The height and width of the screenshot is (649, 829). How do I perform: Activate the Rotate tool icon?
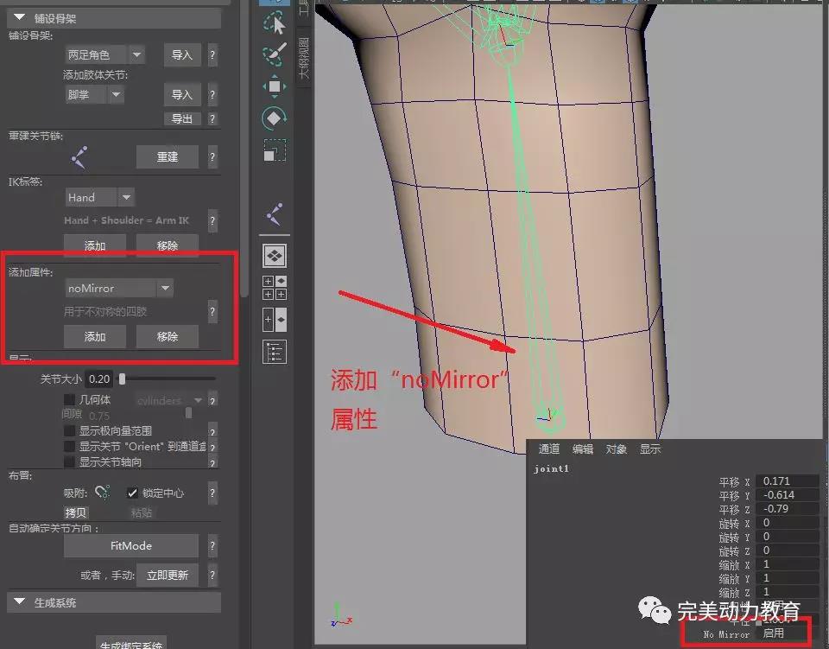(x=275, y=118)
